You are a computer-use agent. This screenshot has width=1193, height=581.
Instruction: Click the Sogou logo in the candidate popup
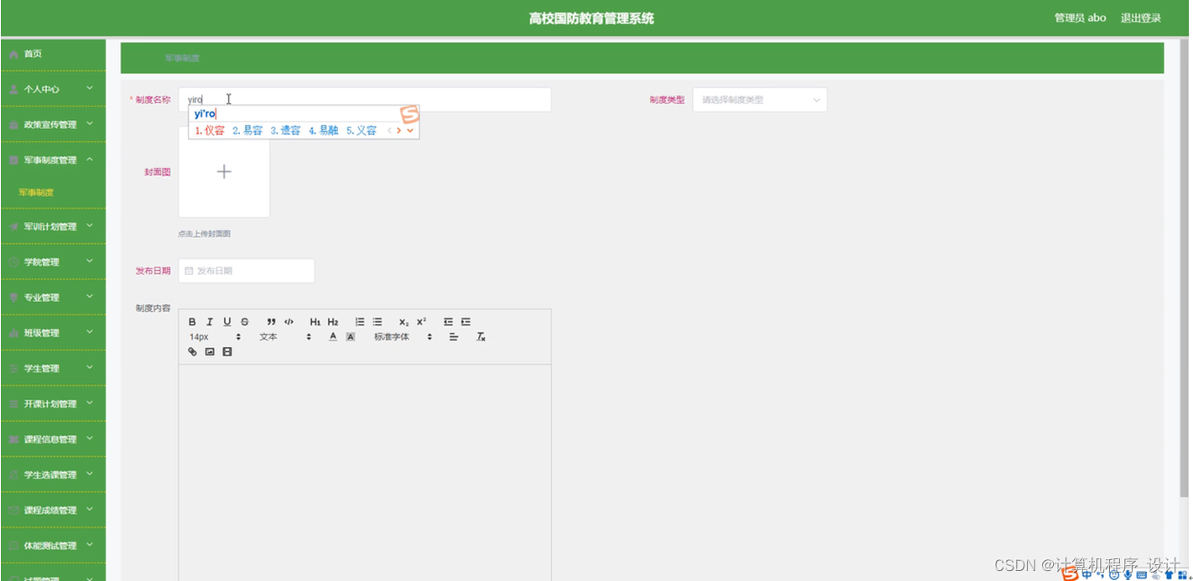[409, 114]
